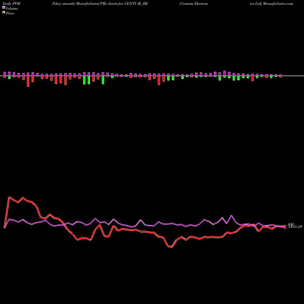This screenshot has width=304, height=304.
Task: Select the 'Volume' legend label
Action: [12, 9]
